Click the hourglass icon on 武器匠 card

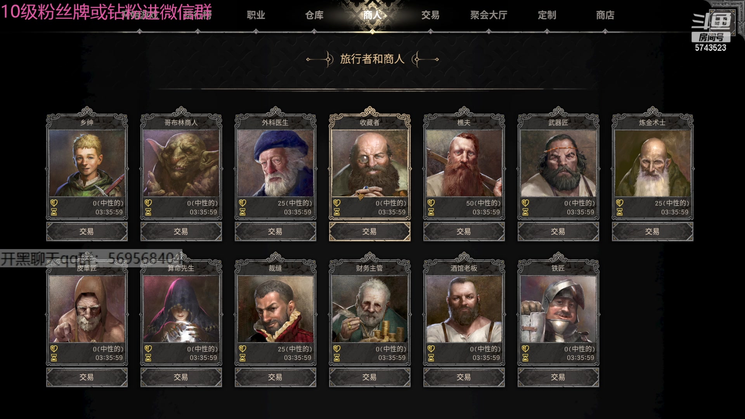coord(525,212)
